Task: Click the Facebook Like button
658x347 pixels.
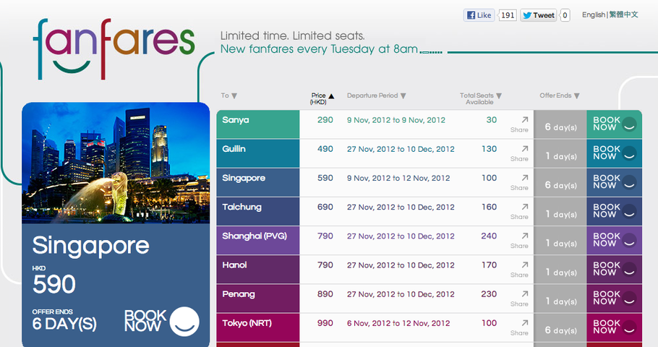Action: click(479, 15)
